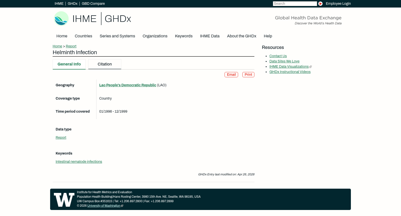Click external link icon after University of Washington
The height and width of the screenshot is (216, 401).
122,206
